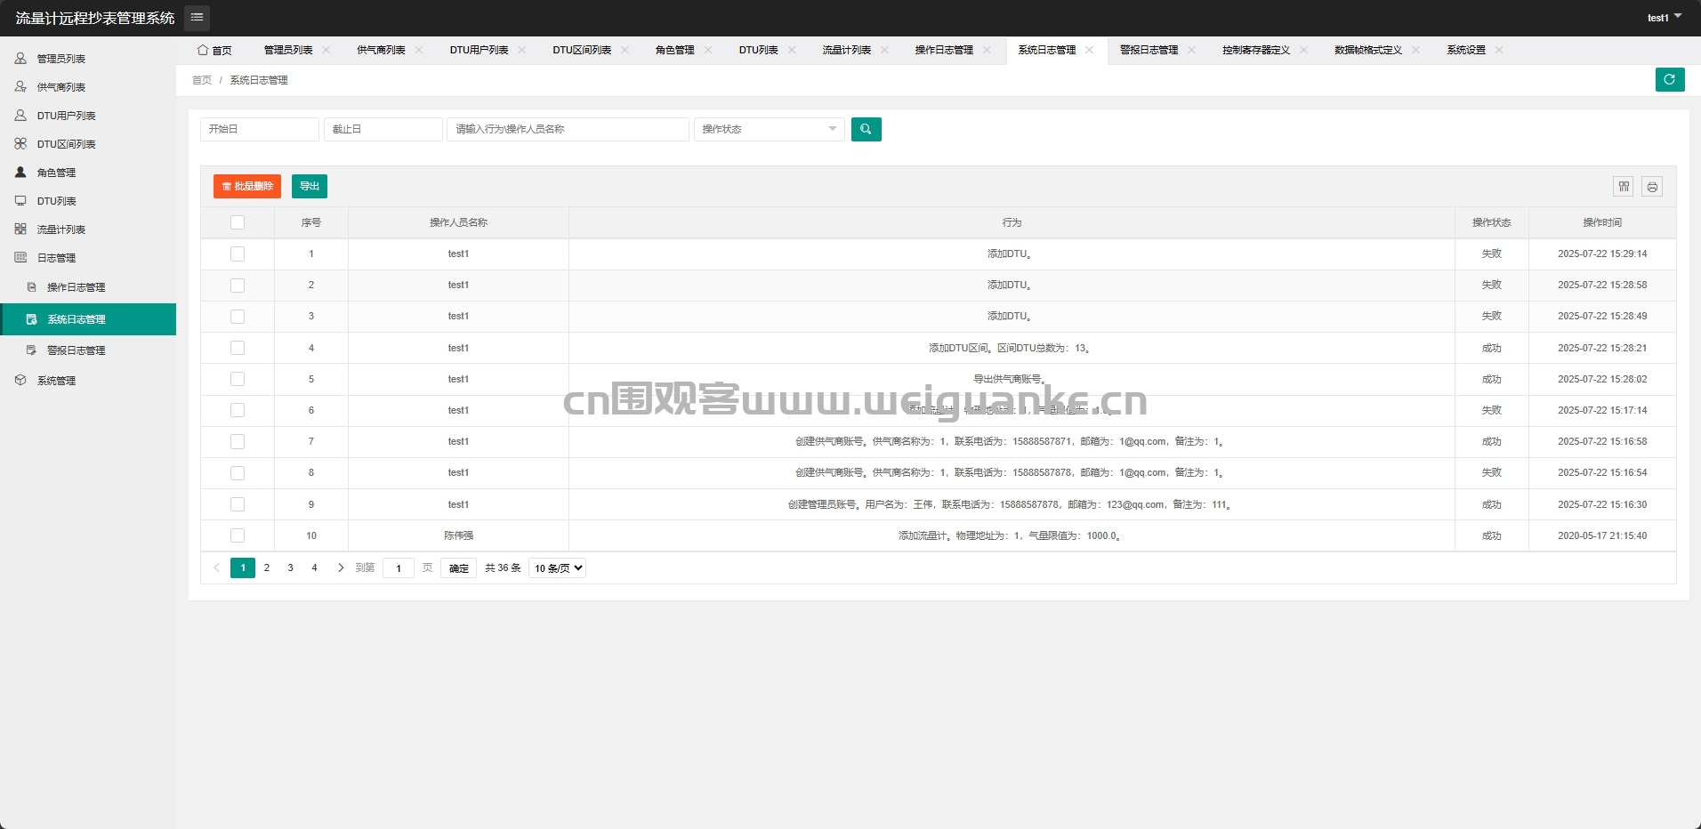Switch to the 数据帧格式定义 tab
The width and height of the screenshot is (1701, 829).
pyautogui.click(x=1368, y=50)
